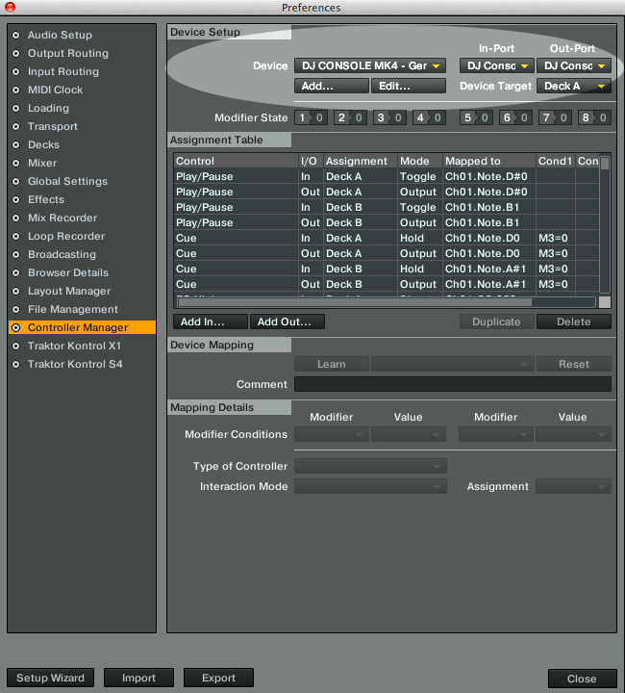Change Device Target from Deck A
Image resolution: width=625 pixels, height=693 pixels.
point(574,87)
